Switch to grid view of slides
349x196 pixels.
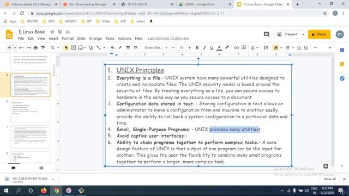click(x=41, y=168)
